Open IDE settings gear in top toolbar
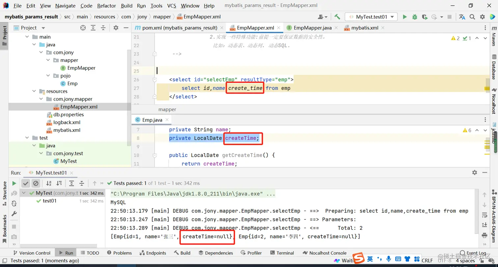Viewport: 498px width, 267px height. [483, 17]
